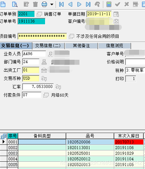The width and height of the screenshot is (145, 169).
Task: Click the document date field 2019-11-11
Action: 99,14
